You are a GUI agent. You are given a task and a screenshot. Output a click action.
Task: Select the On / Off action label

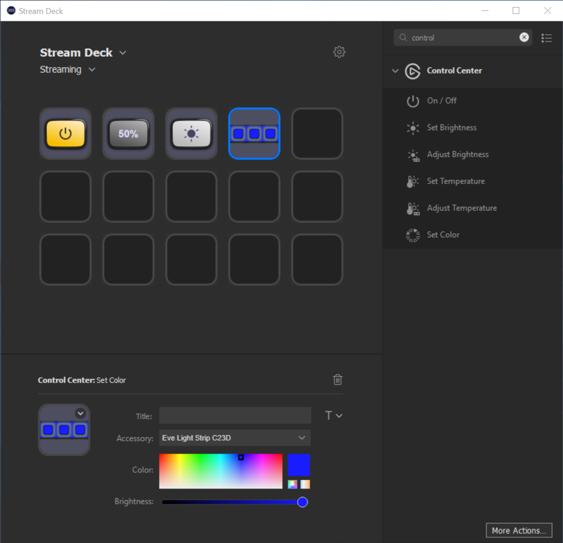pyautogui.click(x=442, y=101)
